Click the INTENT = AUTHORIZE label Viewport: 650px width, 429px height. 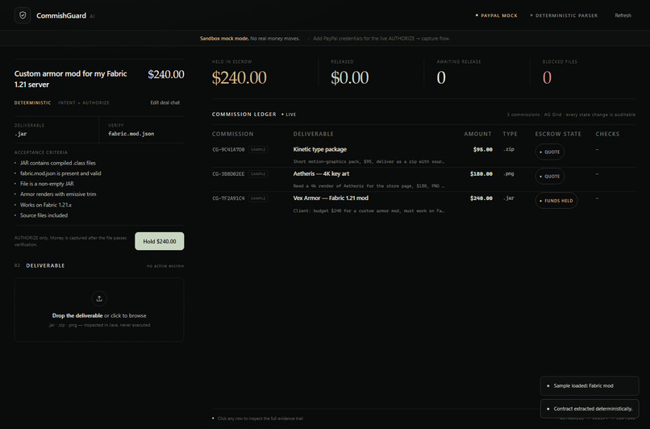[x=84, y=102]
